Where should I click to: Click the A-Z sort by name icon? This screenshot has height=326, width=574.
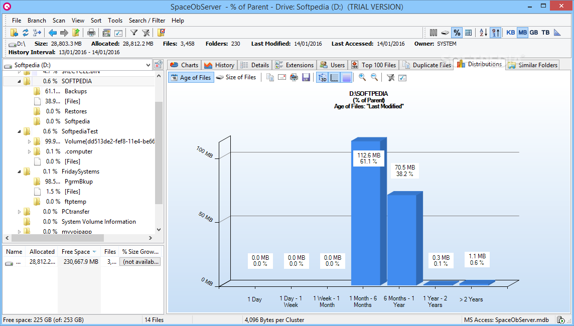click(x=483, y=33)
